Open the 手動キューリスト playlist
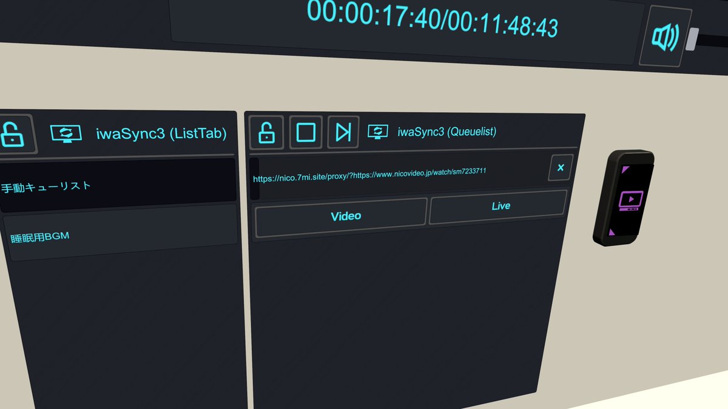Screen dimensions: 728x409 (x=117, y=184)
